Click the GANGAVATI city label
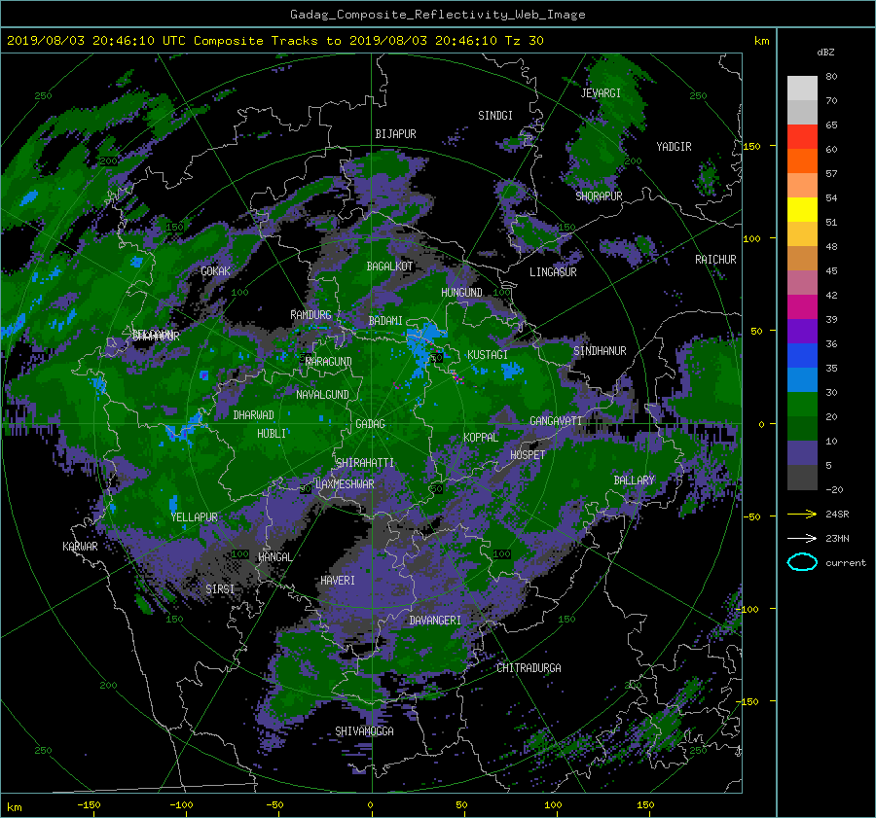This screenshot has width=876, height=818. tap(556, 421)
